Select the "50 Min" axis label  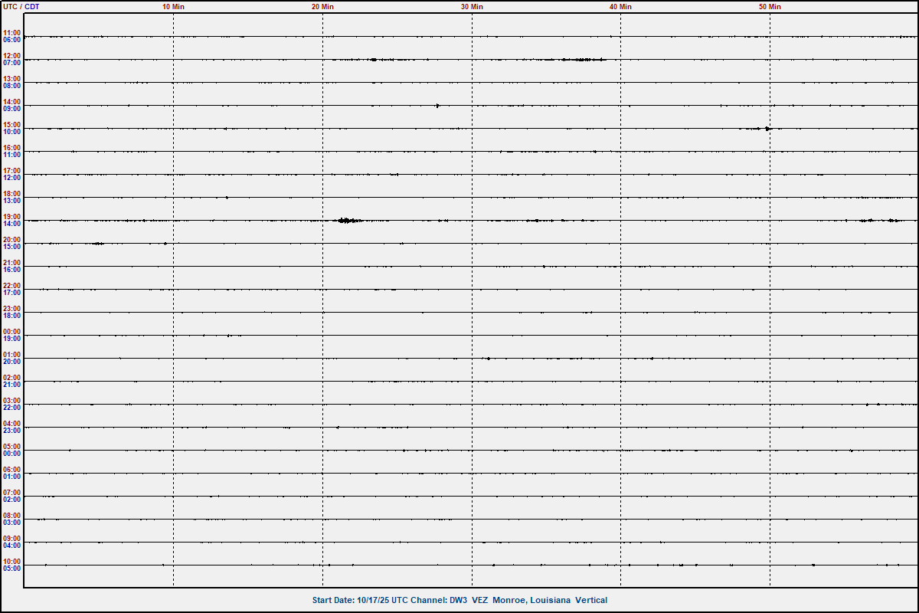point(770,7)
